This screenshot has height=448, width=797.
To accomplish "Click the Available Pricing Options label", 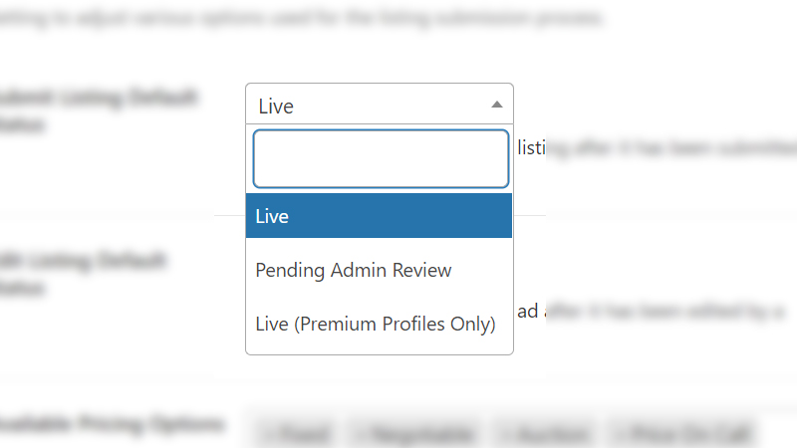I will (110, 425).
